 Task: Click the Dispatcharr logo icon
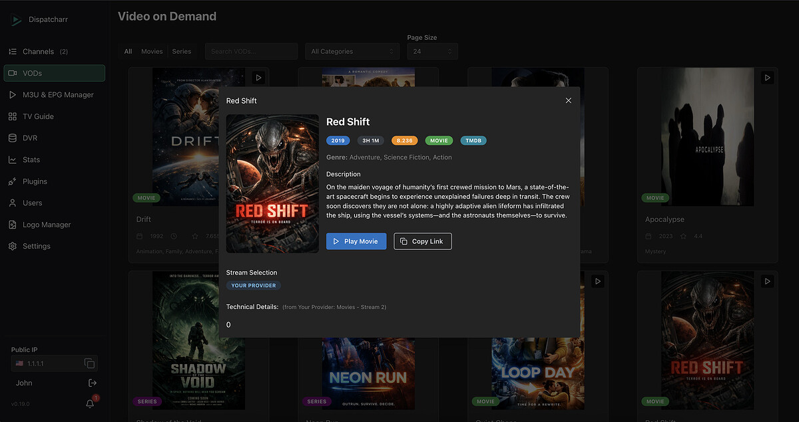pyautogui.click(x=16, y=20)
